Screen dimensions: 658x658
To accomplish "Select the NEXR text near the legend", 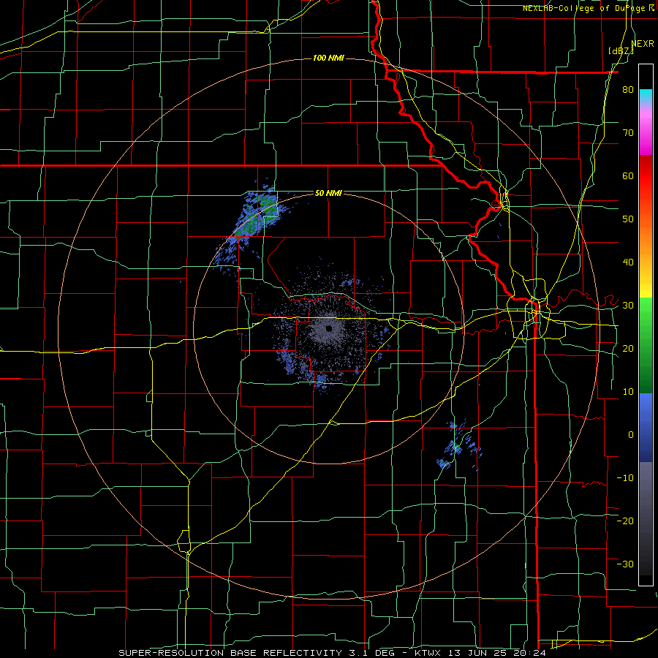I will point(643,44).
